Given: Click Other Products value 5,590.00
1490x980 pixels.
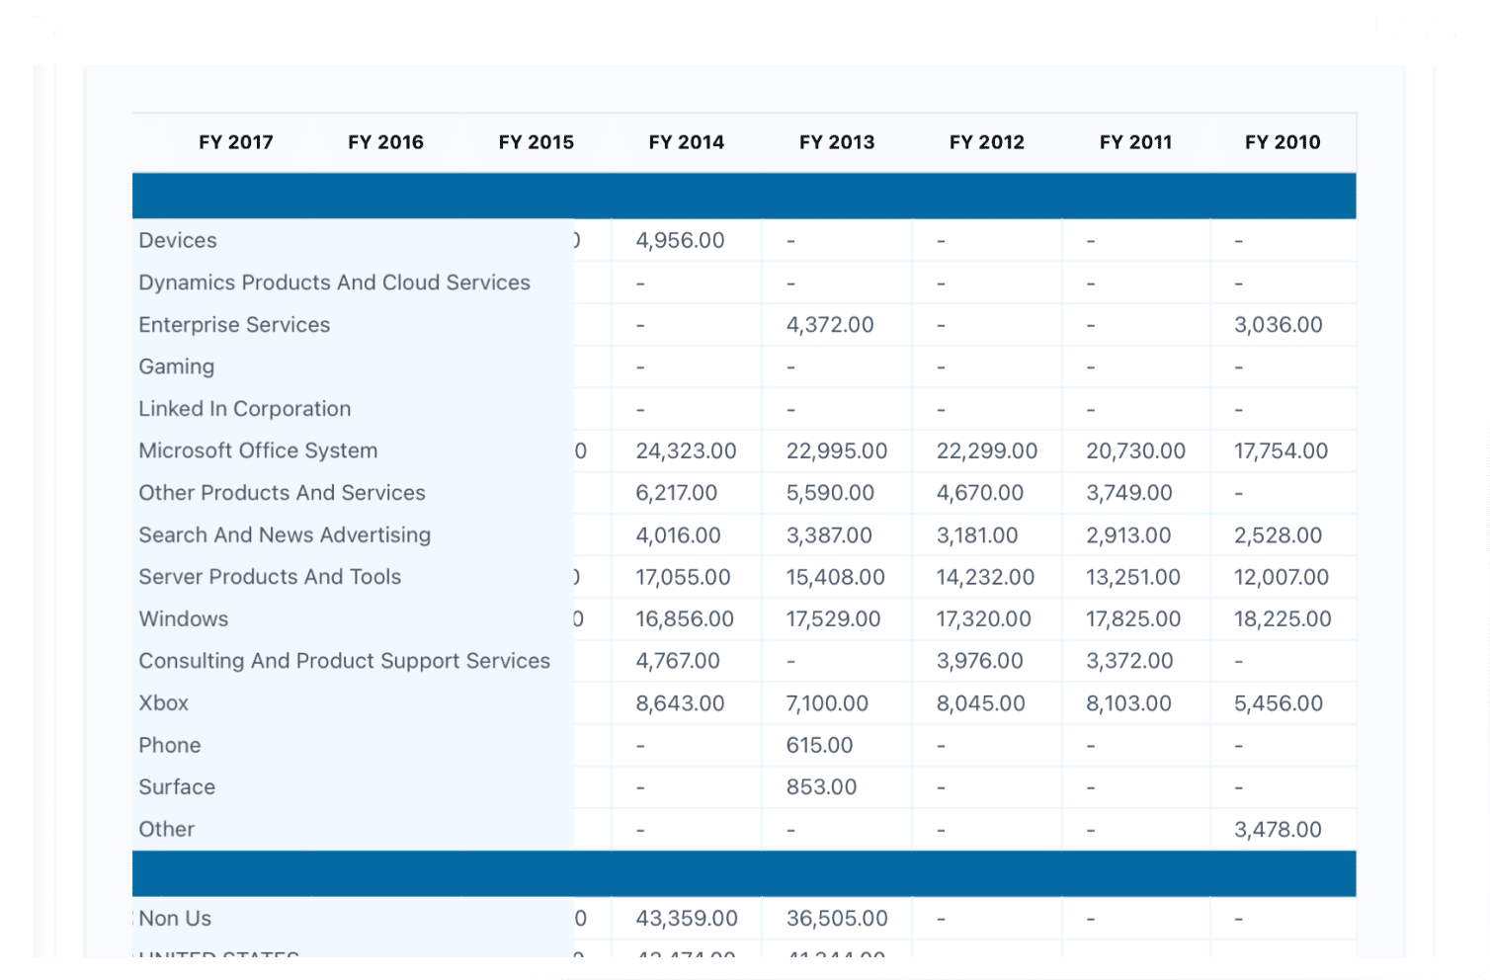Looking at the screenshot, I should tap(830, 493).
